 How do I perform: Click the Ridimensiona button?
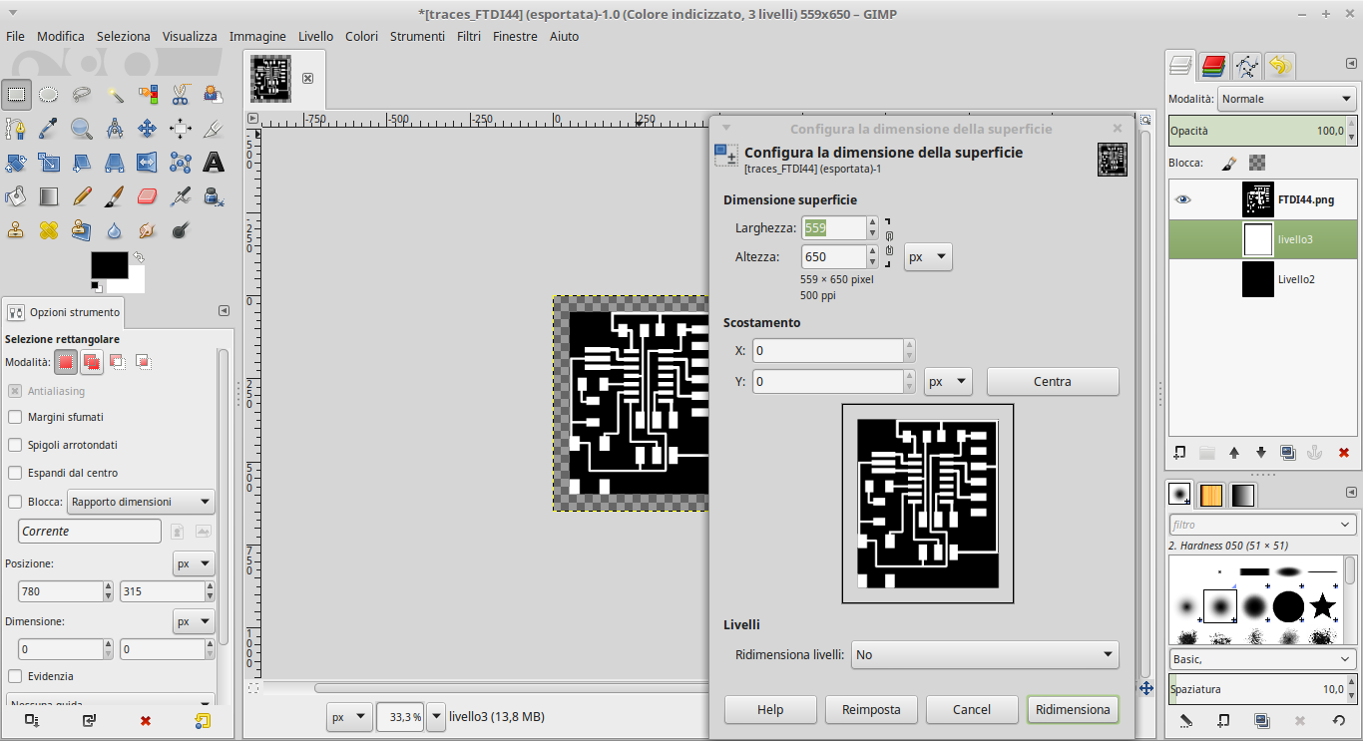[1073, 710]
